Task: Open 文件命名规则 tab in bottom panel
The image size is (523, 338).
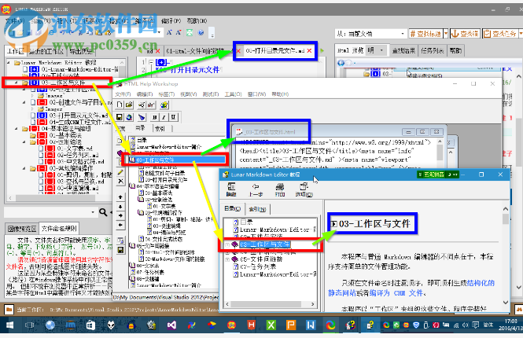Action: 59,229
